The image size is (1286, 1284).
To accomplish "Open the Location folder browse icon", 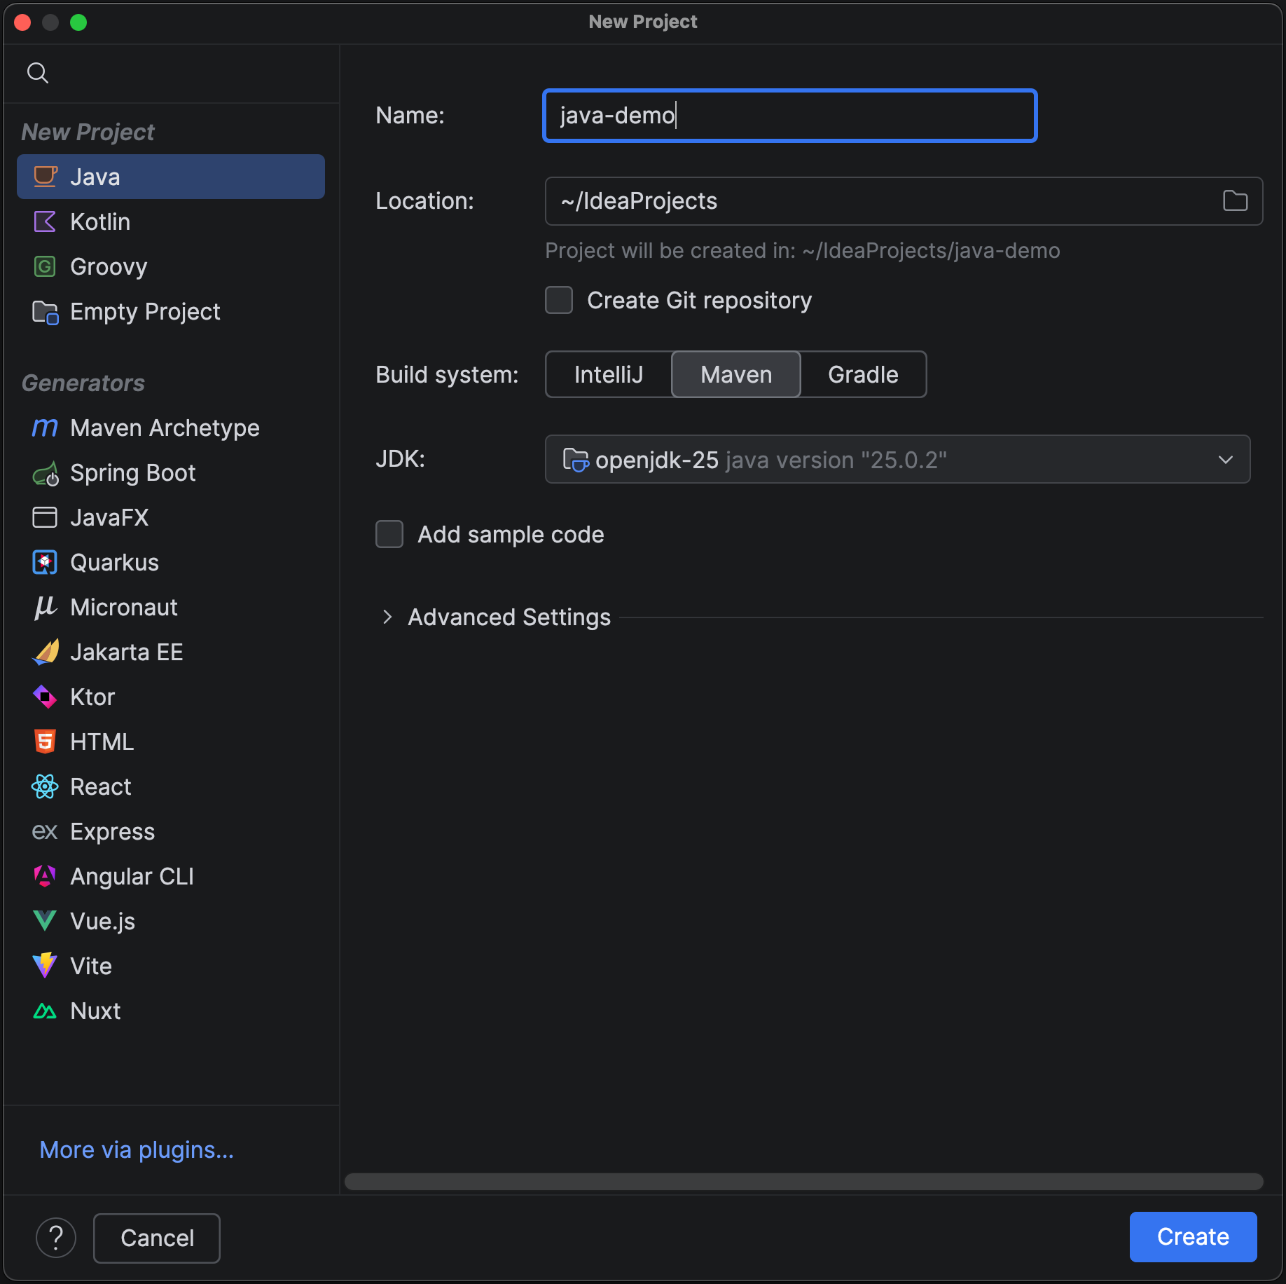I will click(1235, 201).
